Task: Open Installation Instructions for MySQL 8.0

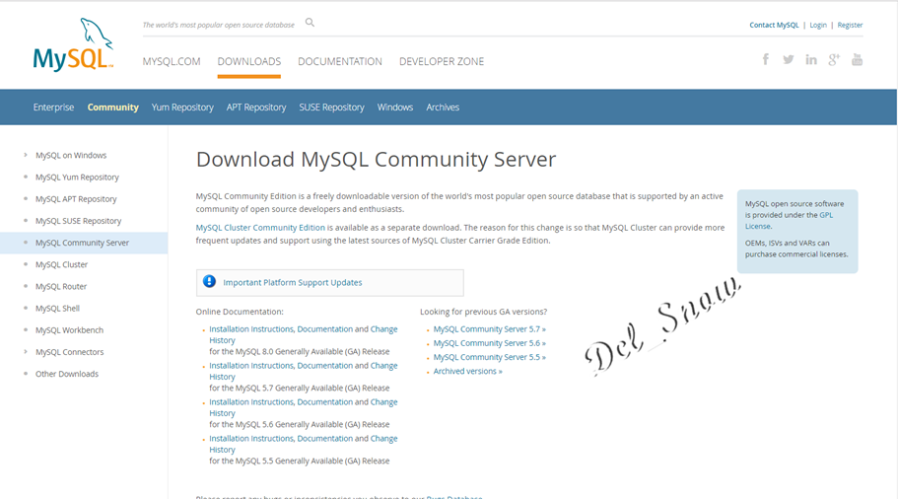Action: [x=251, y=328]
